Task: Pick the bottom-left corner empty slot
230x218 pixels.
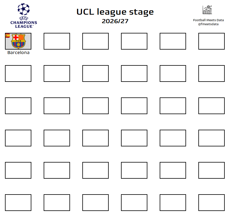Action: tap(18, 202)
